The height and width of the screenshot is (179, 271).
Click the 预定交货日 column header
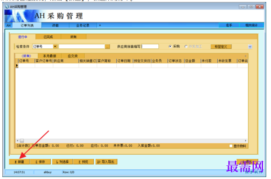tap(142, 61)
